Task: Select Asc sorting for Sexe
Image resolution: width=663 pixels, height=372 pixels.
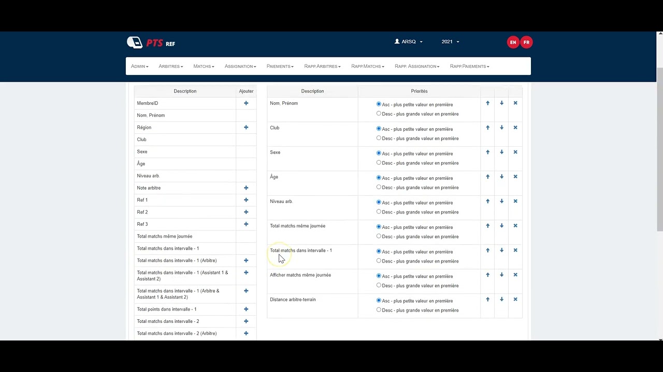Action: [x=379, y=153]
